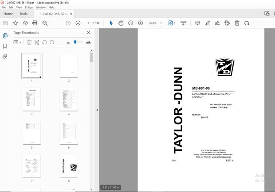Click thumbnails scrollbar up arrow

coord(91,51)
